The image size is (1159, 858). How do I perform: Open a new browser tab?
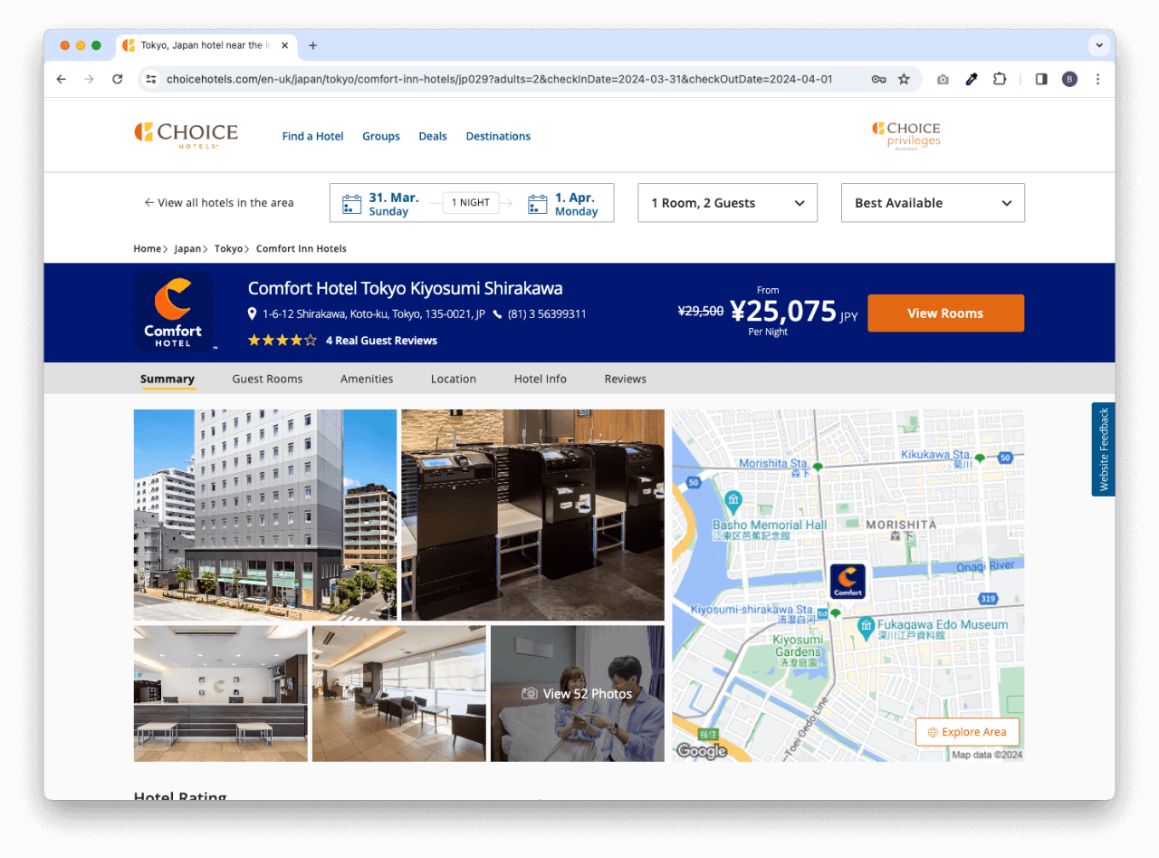click(312, 45)
